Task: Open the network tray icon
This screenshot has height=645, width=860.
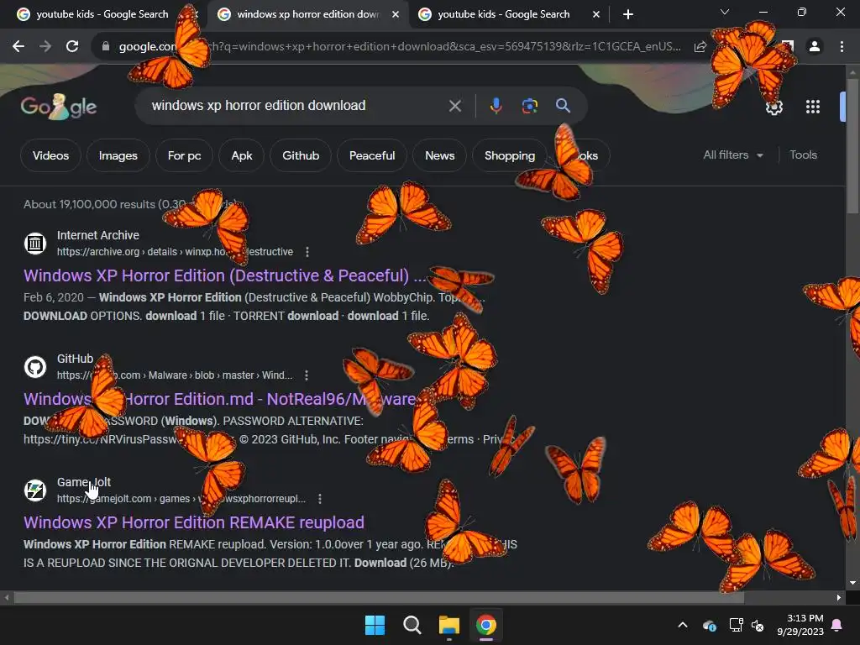Action: click(736, 625)
